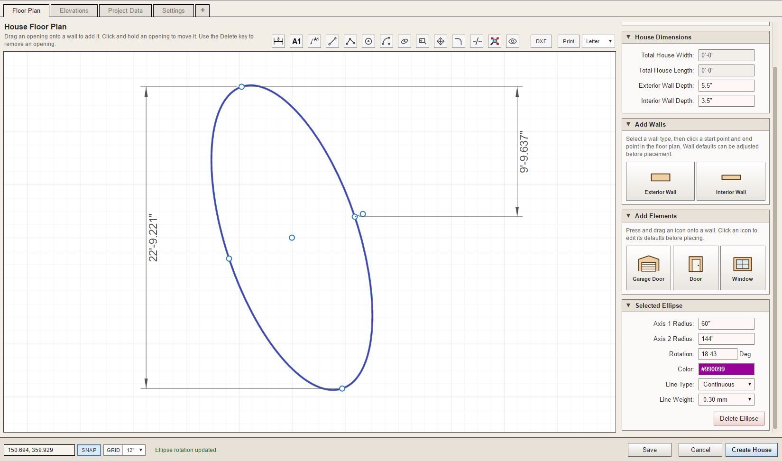Click the Door element icon

[x=696, y=268]
